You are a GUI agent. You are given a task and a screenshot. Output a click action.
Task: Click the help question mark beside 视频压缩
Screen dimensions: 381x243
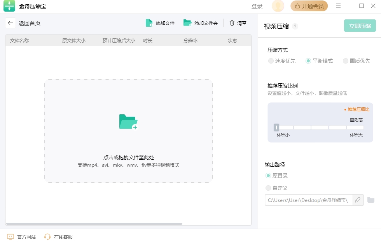[x=295, y=26]
